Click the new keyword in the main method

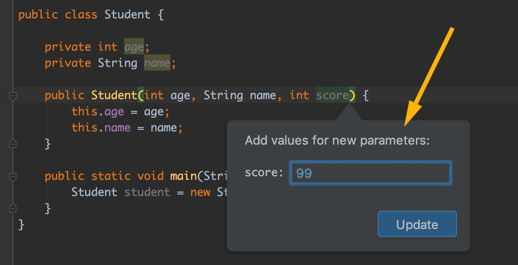(x=200, y=192)
